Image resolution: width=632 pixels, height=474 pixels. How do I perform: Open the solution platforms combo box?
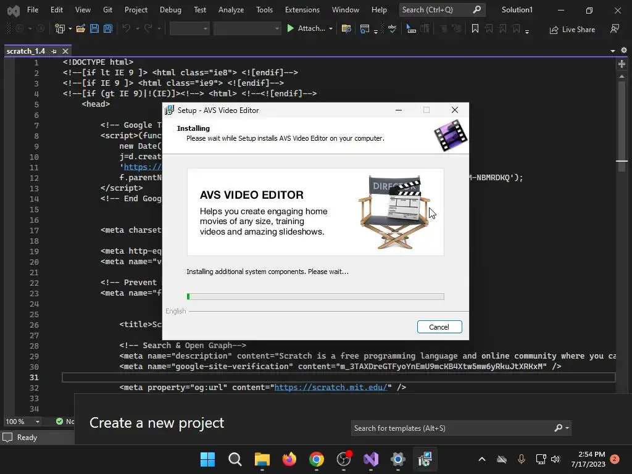point(247,28)
